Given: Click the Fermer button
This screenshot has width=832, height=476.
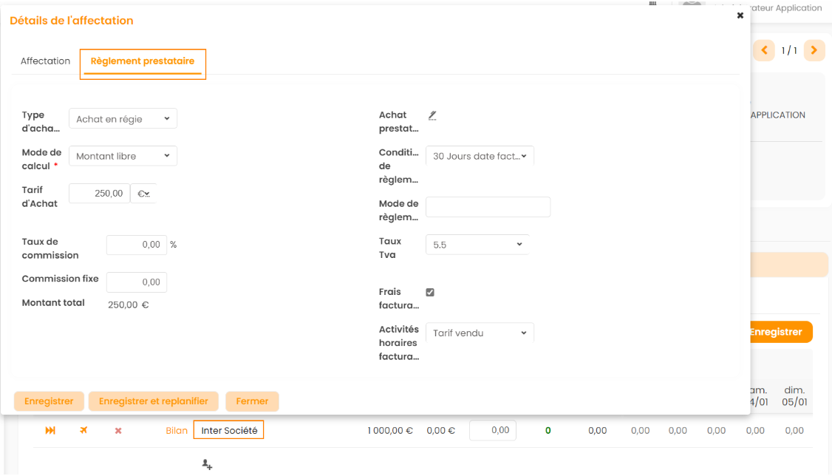Looking at the screenshot, I should point(252,401).
